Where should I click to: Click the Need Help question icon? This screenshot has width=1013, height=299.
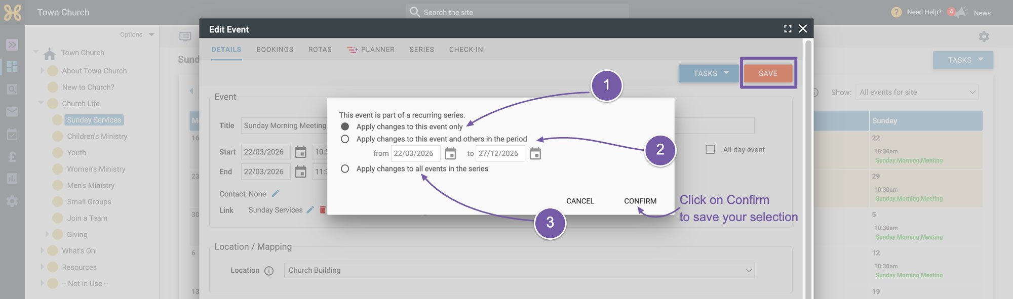pyautogui.click(x=896, y=12)
